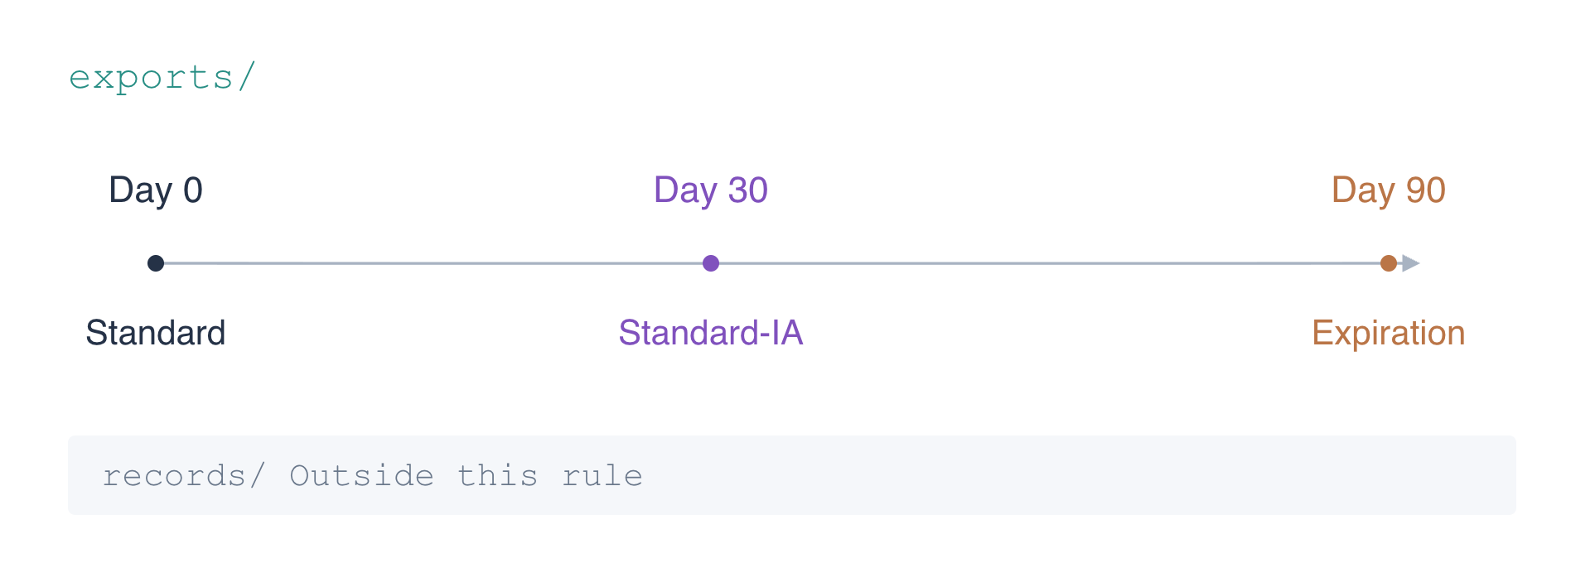Click the number 0 in the Day 0 label
This screenshot has width=1571, height=563.
point(193,190)
